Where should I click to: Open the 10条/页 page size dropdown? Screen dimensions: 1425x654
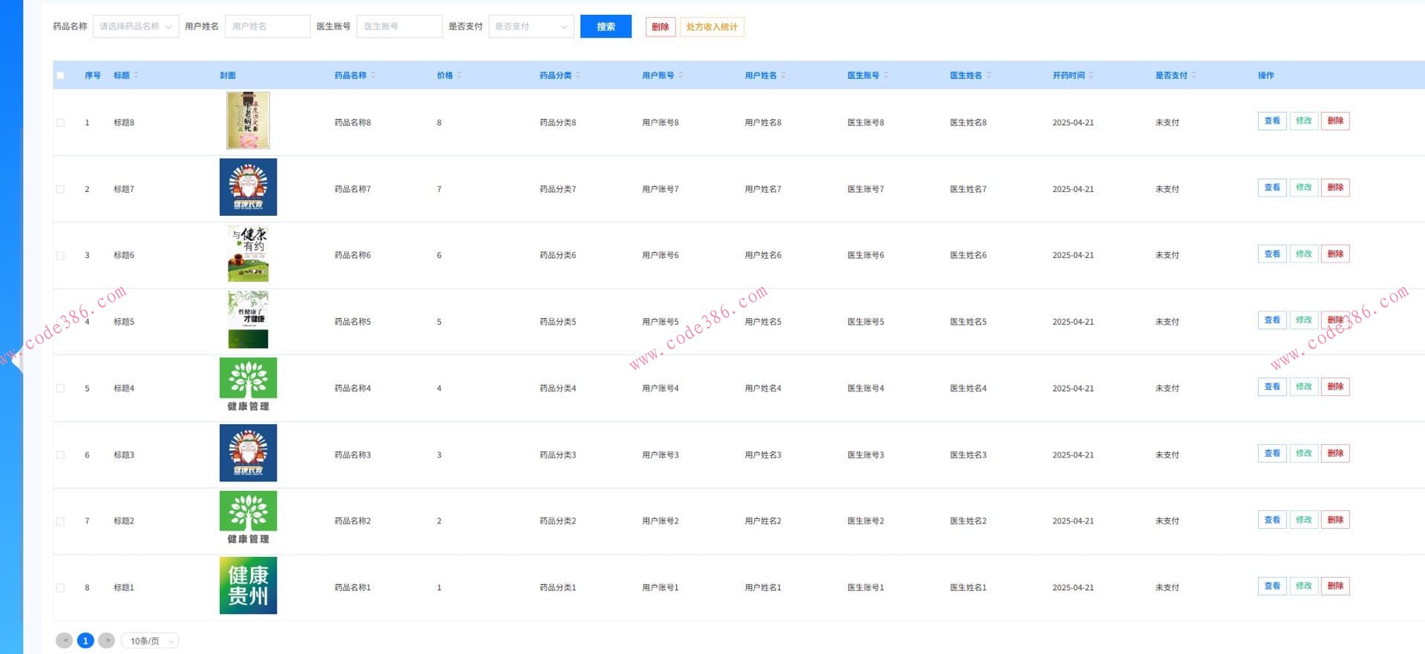tap(150, 641)
